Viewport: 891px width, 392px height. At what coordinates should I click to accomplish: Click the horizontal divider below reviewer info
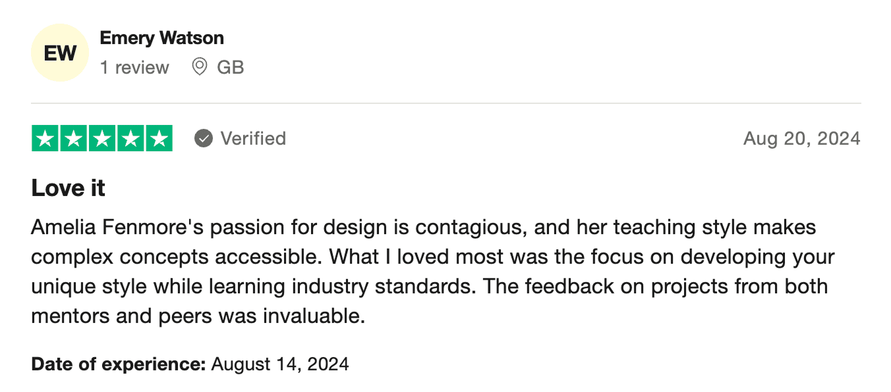pos(445,103)
